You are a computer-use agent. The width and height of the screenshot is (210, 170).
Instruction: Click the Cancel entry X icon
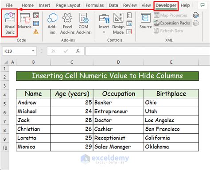pyautogui.click(x=53, y=51)
